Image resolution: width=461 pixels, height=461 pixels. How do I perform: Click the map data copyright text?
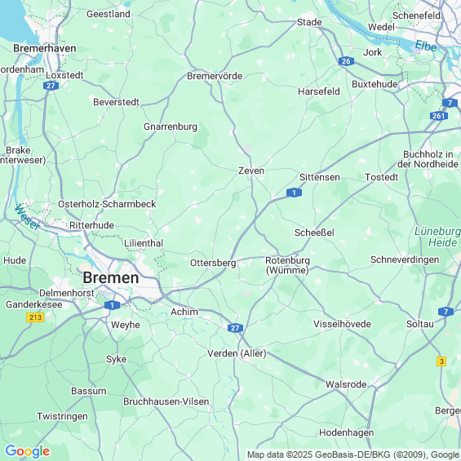click(x=353, y=454)
